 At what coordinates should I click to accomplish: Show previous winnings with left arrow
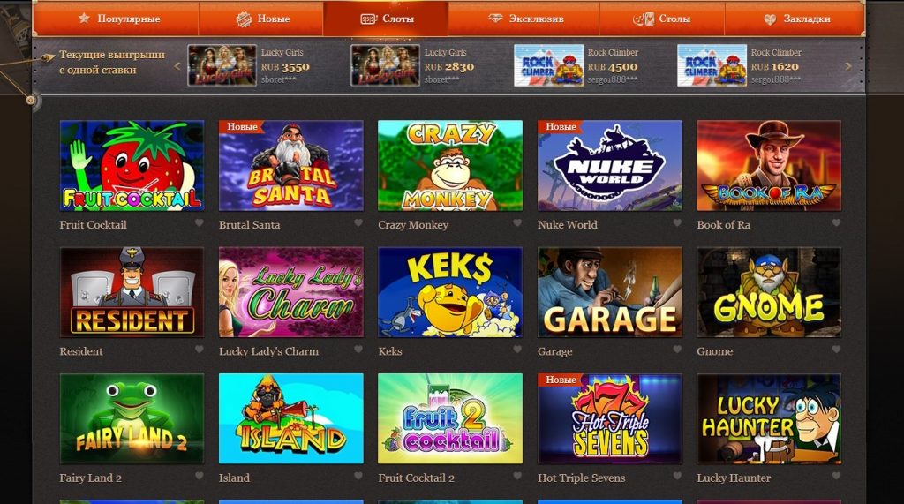coord(177,65)
